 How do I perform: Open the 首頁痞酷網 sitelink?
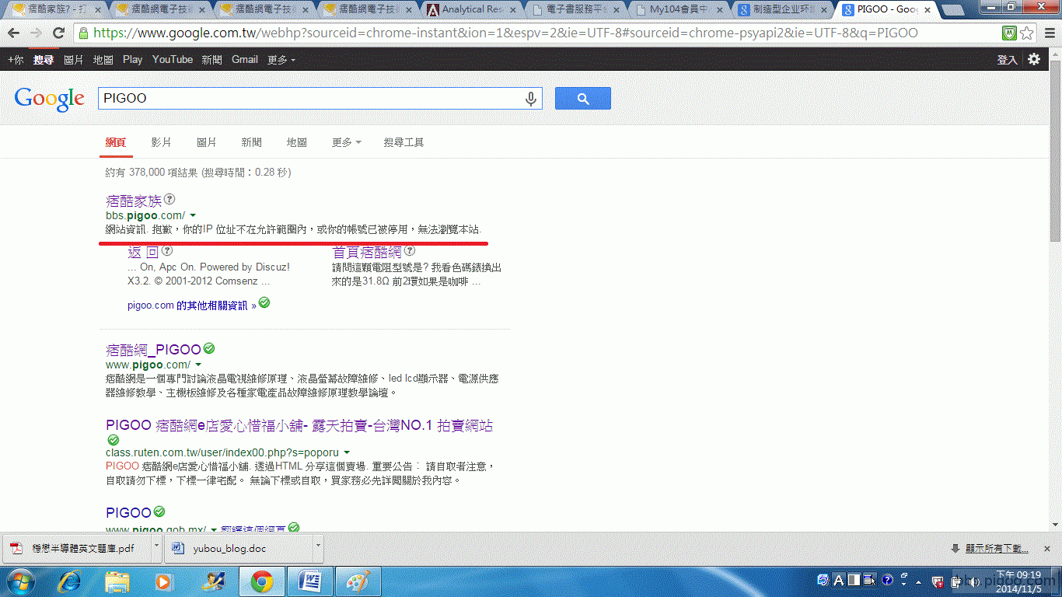[367, 252]
